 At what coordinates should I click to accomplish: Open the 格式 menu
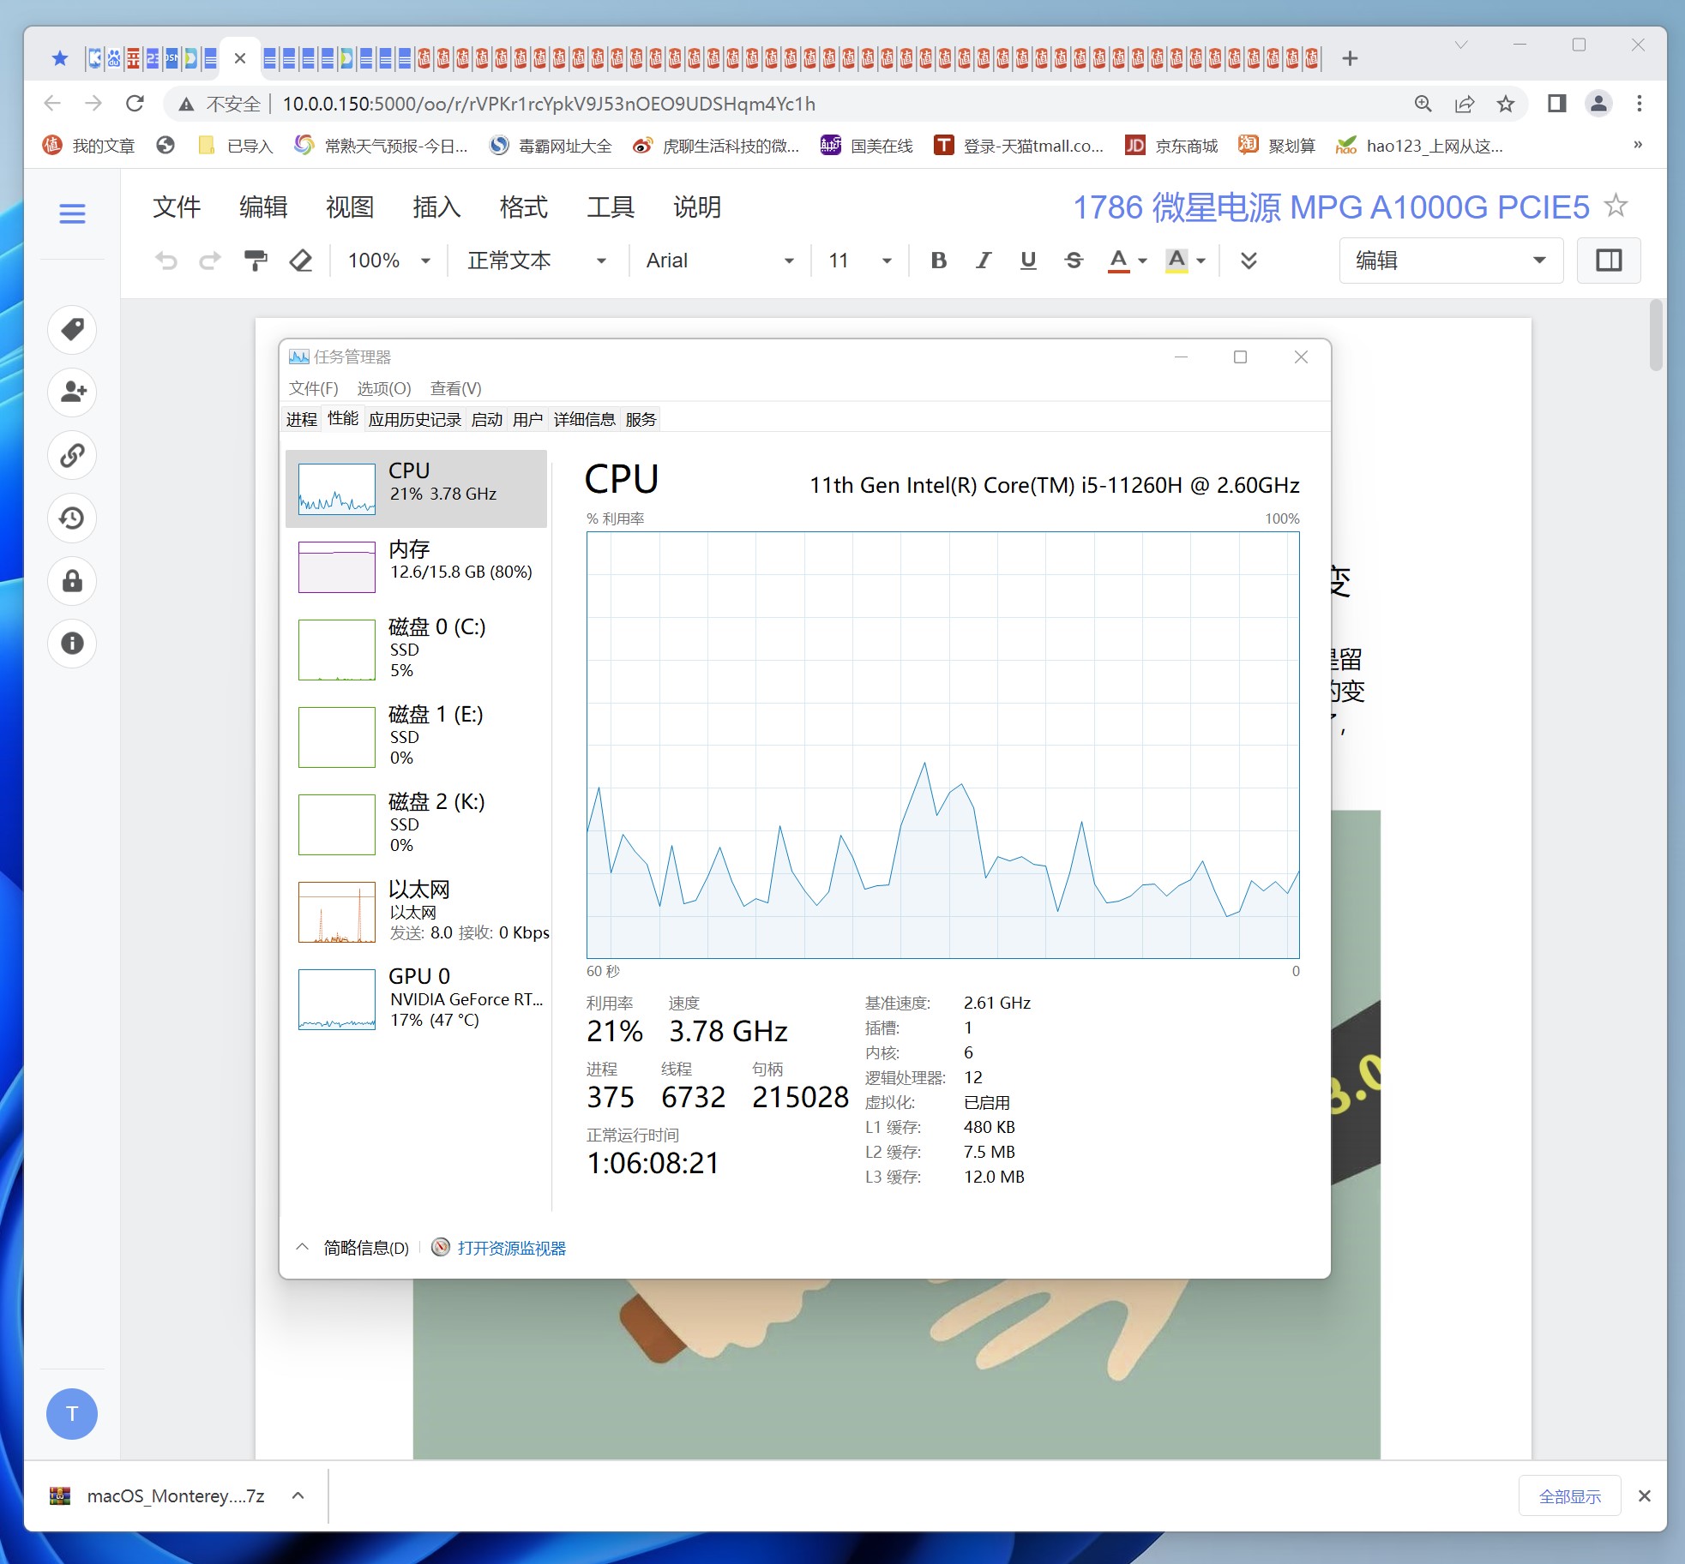pyautogui.click(x=523, y=207)
